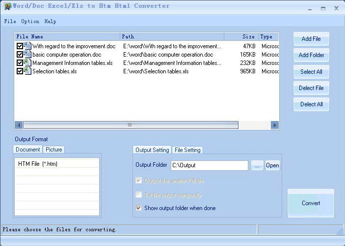Open the File menu
This screenshot has height=246, width=345.
tap(10, 21)
